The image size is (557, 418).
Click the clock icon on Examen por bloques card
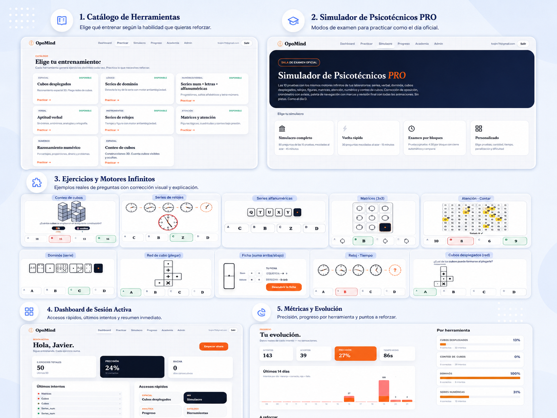411,128
